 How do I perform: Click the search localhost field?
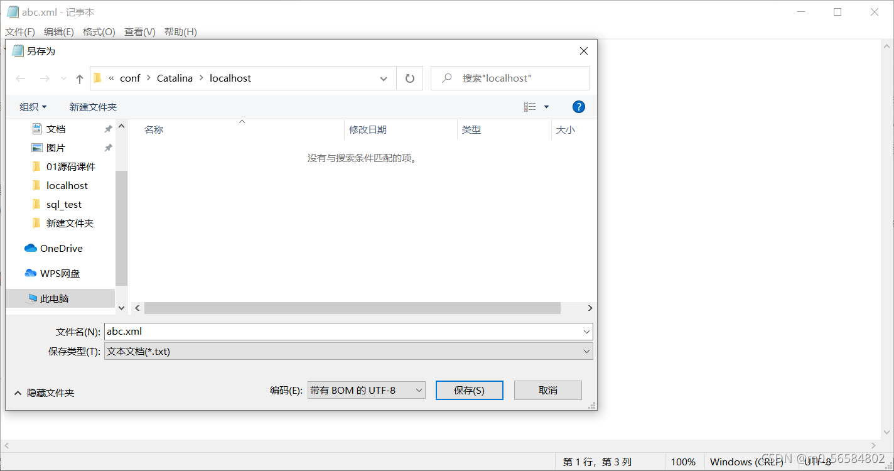[510, 78]
